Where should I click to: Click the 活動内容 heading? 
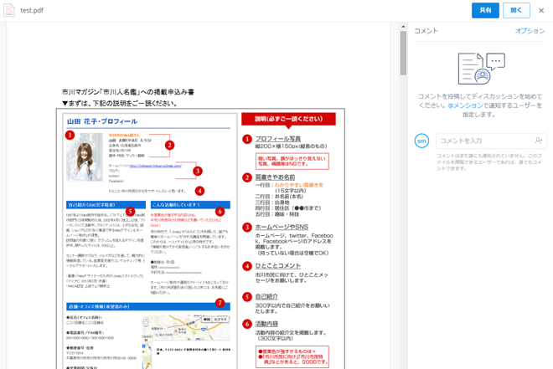[x=266, y=324]
